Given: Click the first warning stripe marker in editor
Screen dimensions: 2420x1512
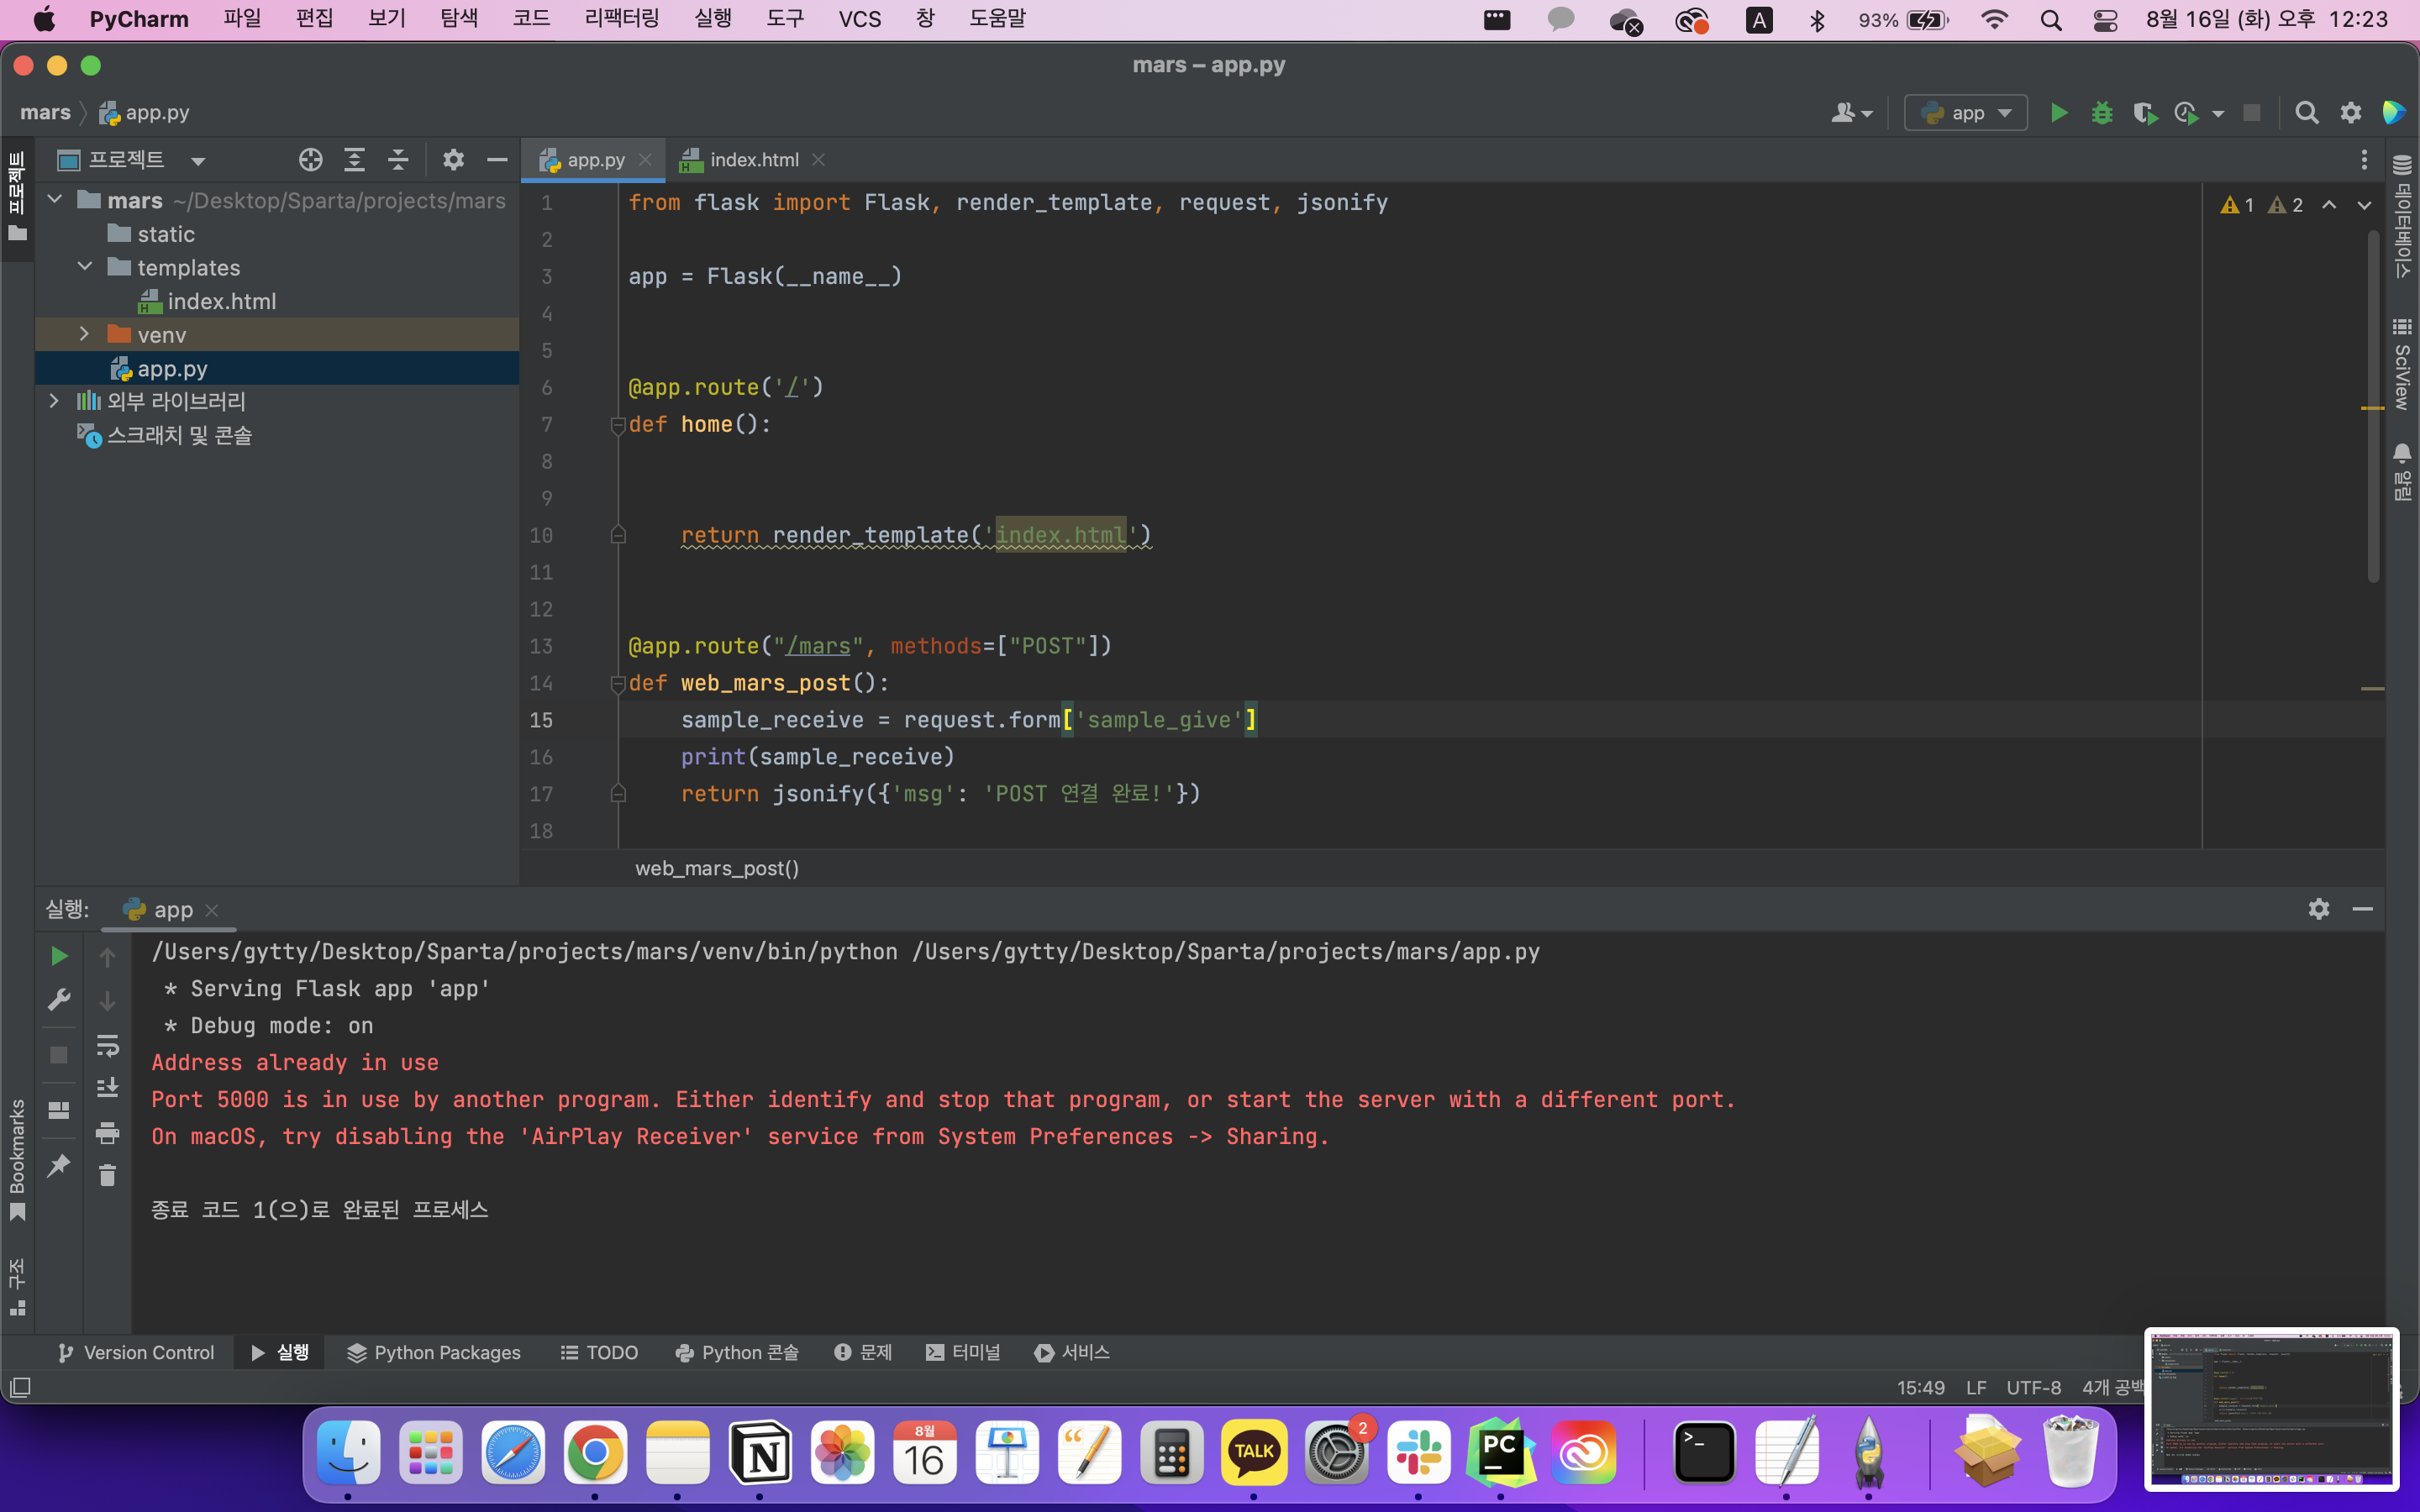Looking at the screenshot, I should 2372,408.
